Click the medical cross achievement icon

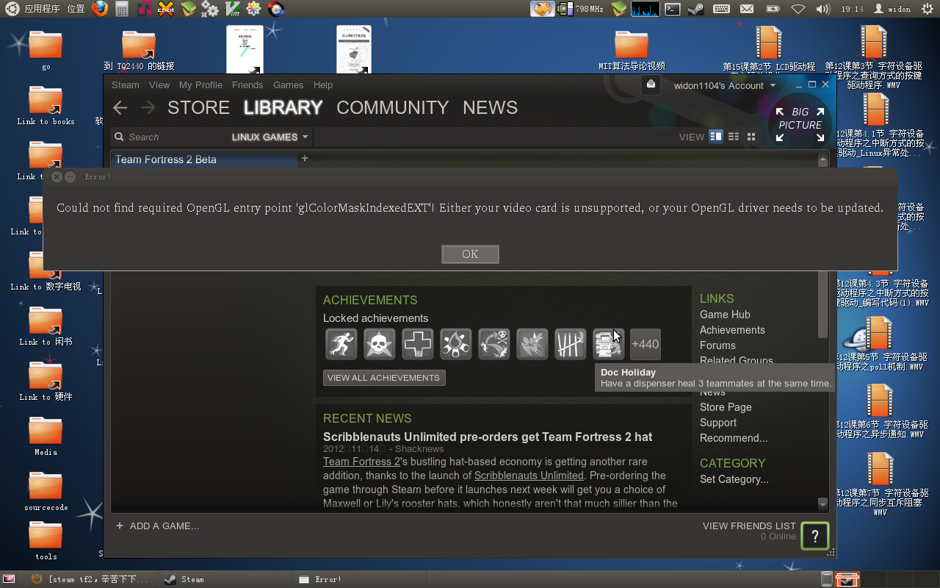pos(418,344)
